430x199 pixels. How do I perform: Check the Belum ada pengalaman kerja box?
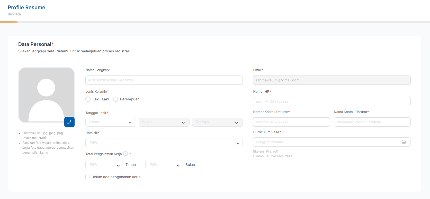click(87, 177)
